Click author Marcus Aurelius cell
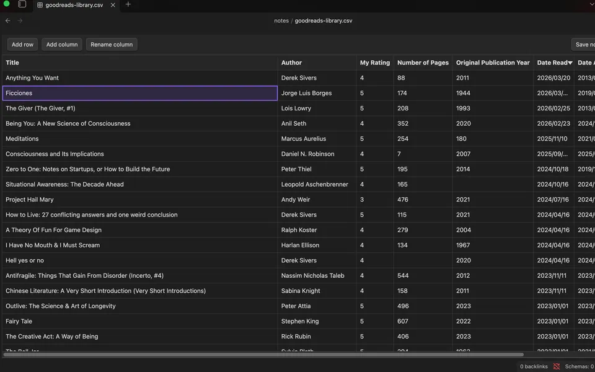 click(x=317, y=138)
